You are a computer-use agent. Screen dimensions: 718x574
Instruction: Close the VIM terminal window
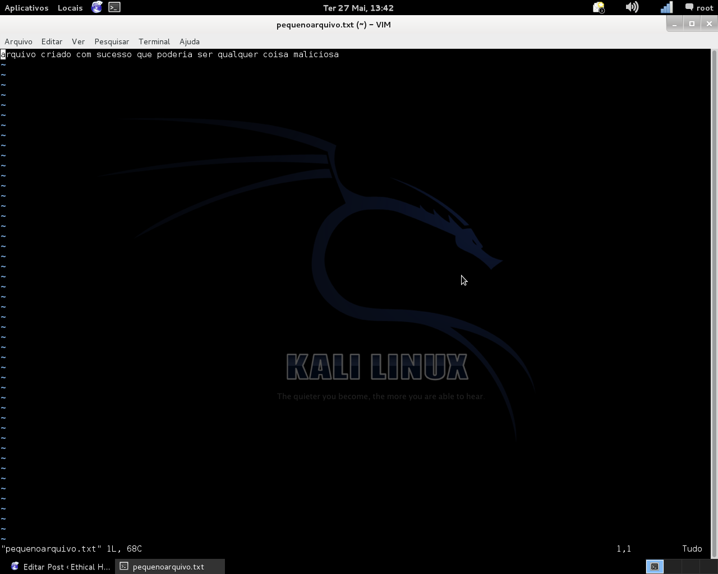pos(709,24)
